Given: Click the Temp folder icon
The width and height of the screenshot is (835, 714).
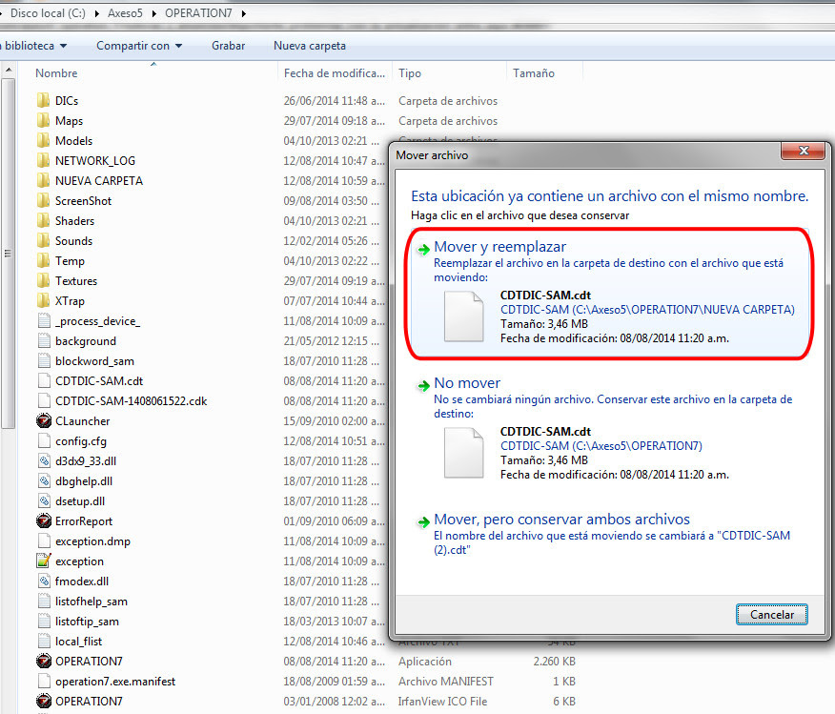Looking at the screenshot, I should pyautogui.click(x=44, y=261).
